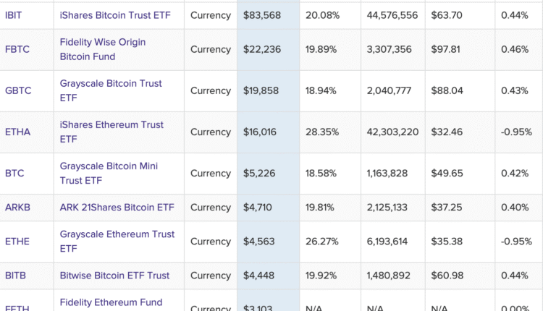Click the 28.35% value in ETHA row

pos(320,132)
